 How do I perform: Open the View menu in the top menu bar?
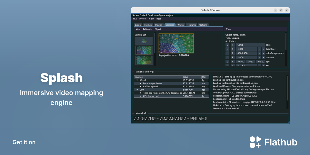pos(151,19)
